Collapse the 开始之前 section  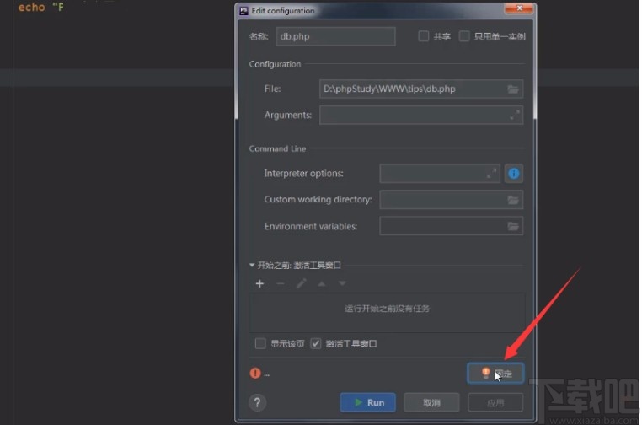[252, 265]
